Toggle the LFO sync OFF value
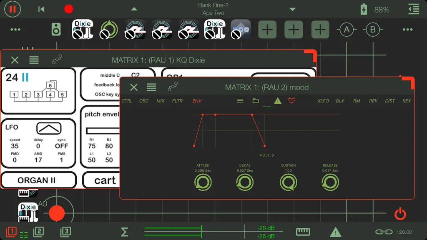The height and width of the screenshot is (240, 427). point(62,146)
